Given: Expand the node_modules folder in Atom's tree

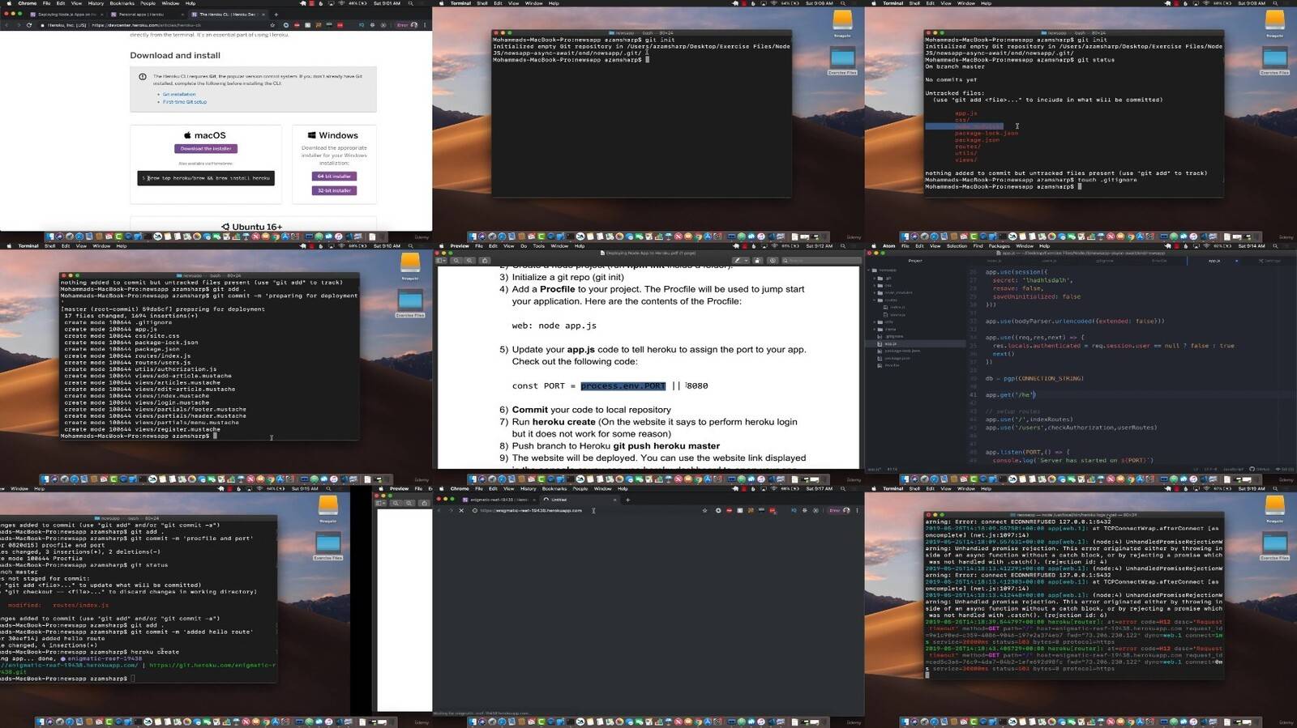Looking at the screenshot, I should point(874,292).
